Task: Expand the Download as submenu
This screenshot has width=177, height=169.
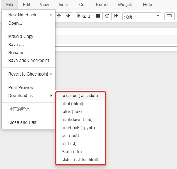Action: pos(29,96)
